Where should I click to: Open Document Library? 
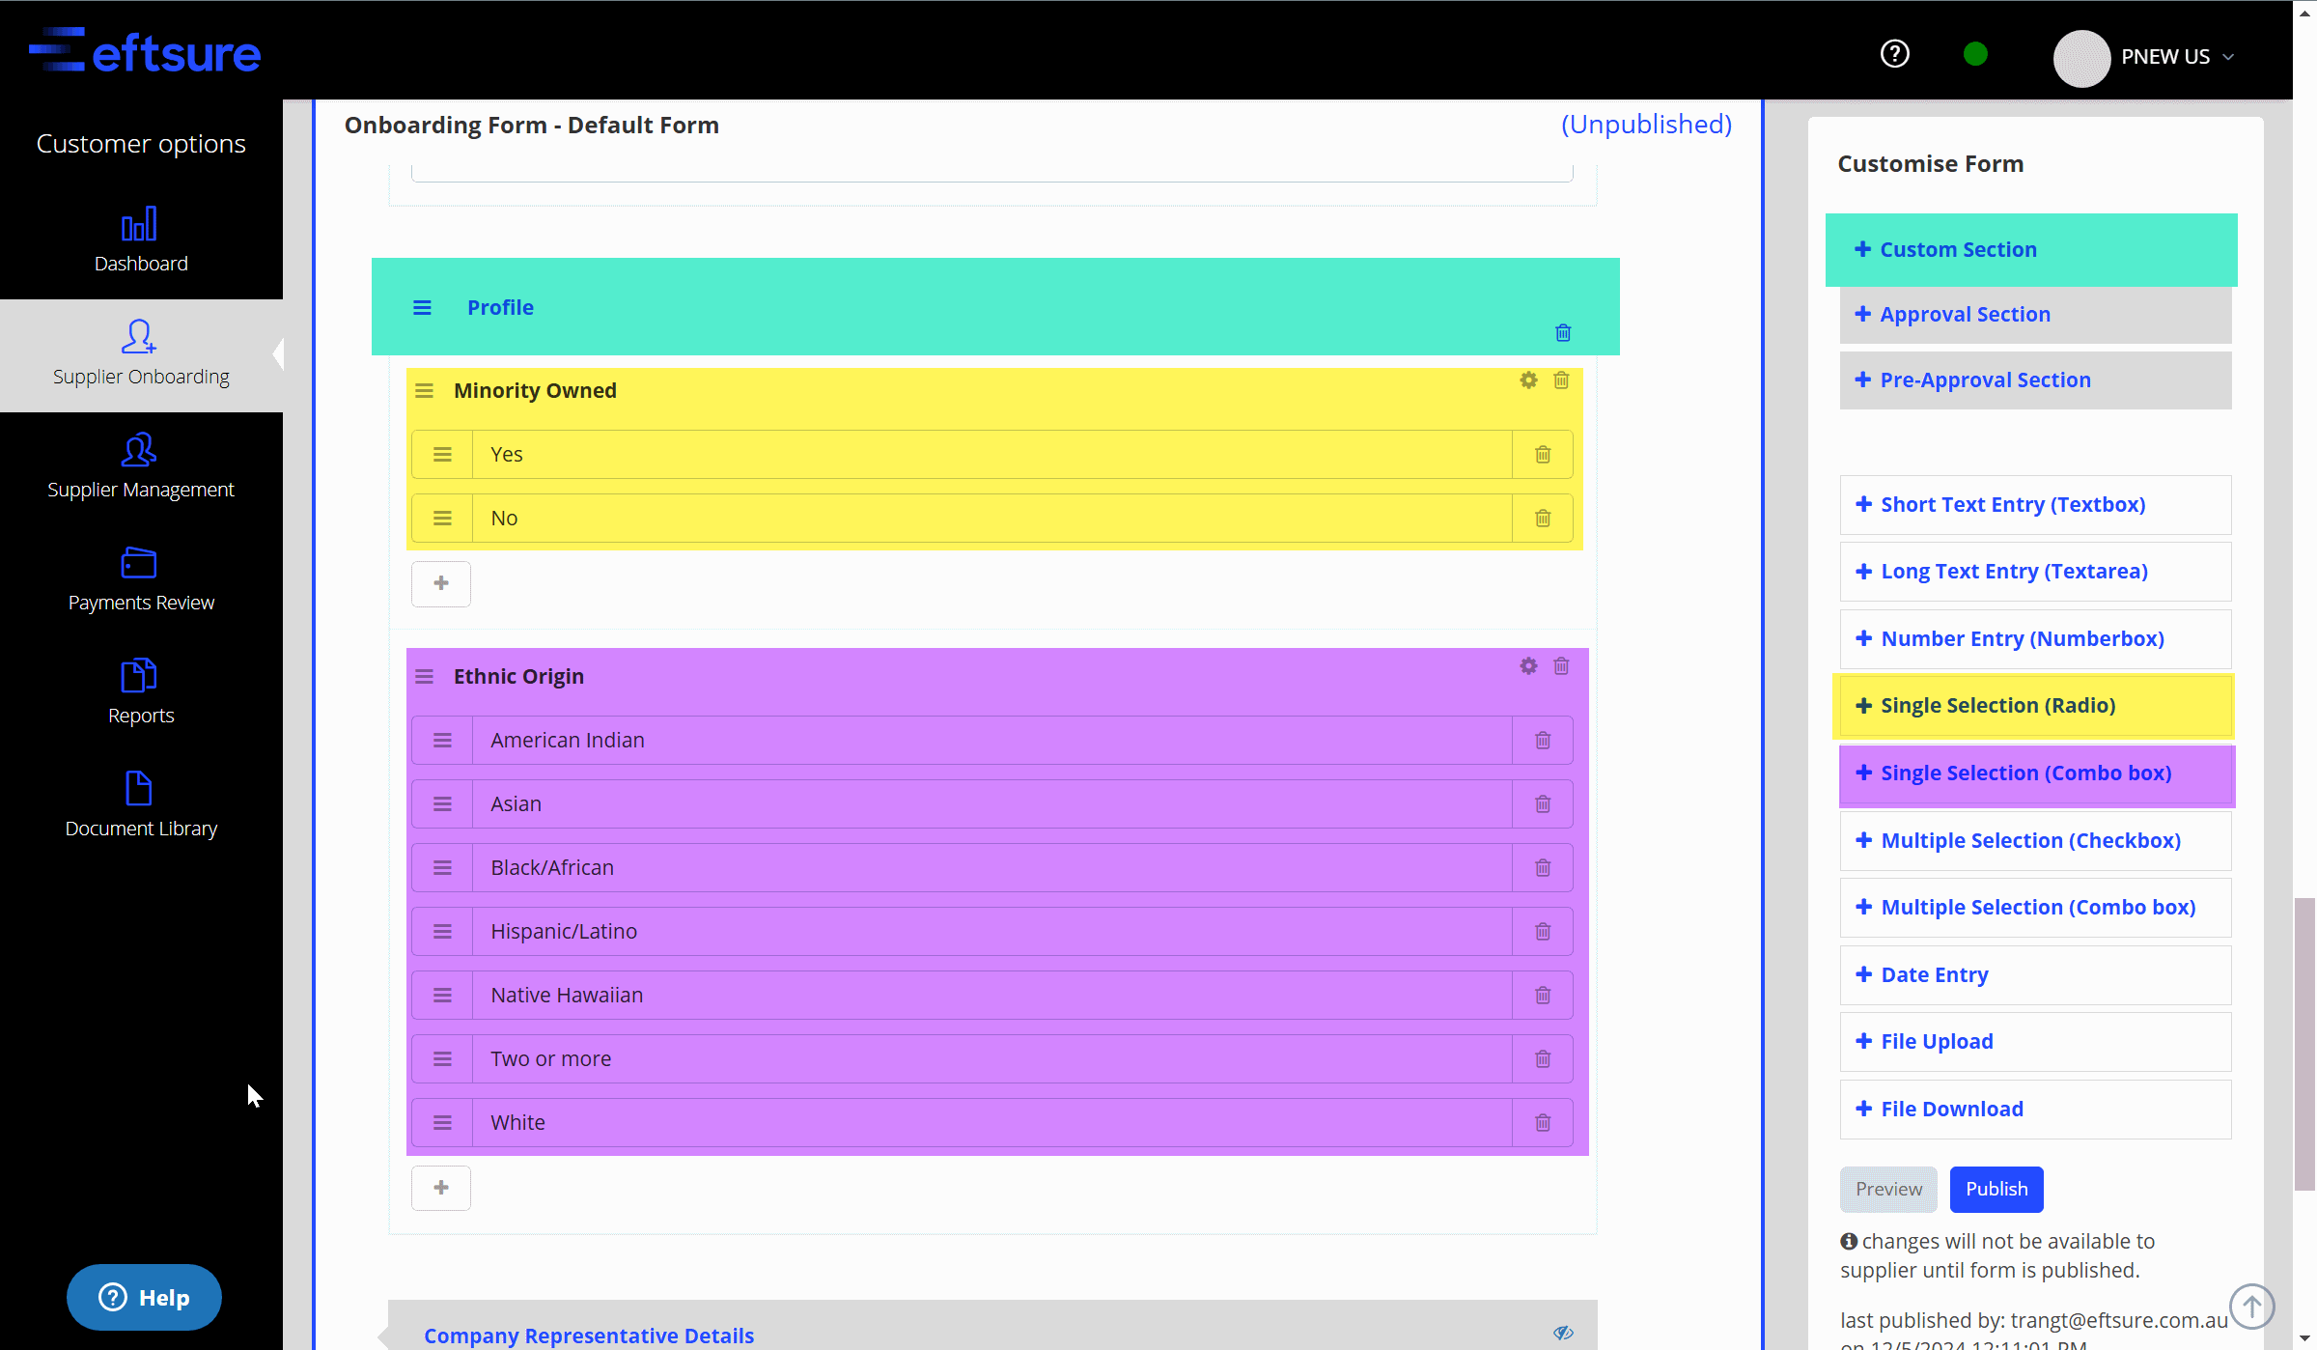coord(141,805)
